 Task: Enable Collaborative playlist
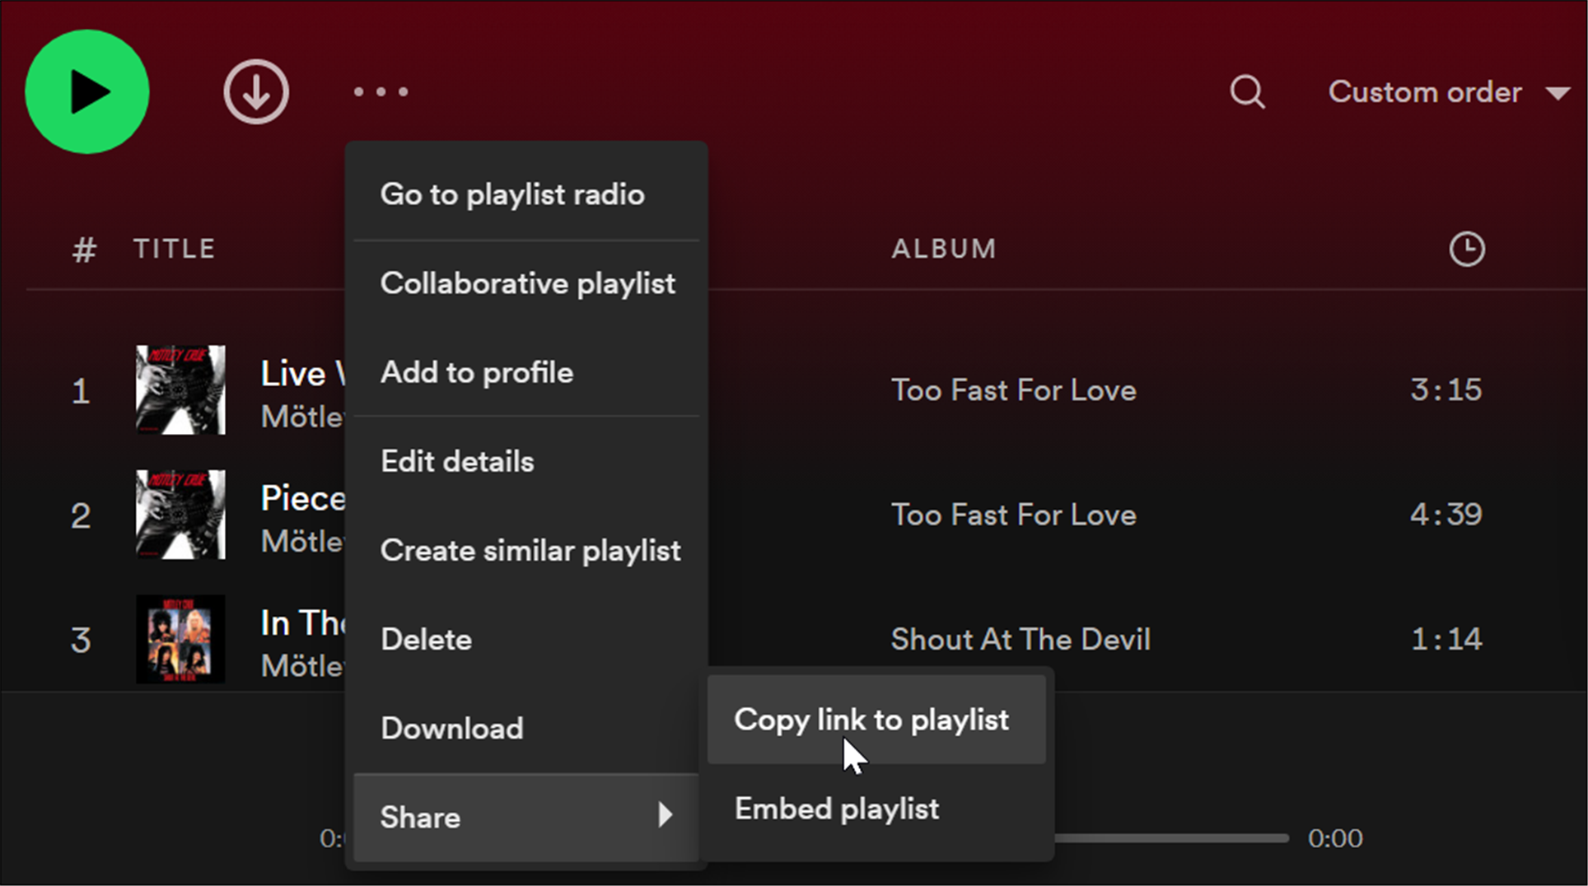pos(528,283)
